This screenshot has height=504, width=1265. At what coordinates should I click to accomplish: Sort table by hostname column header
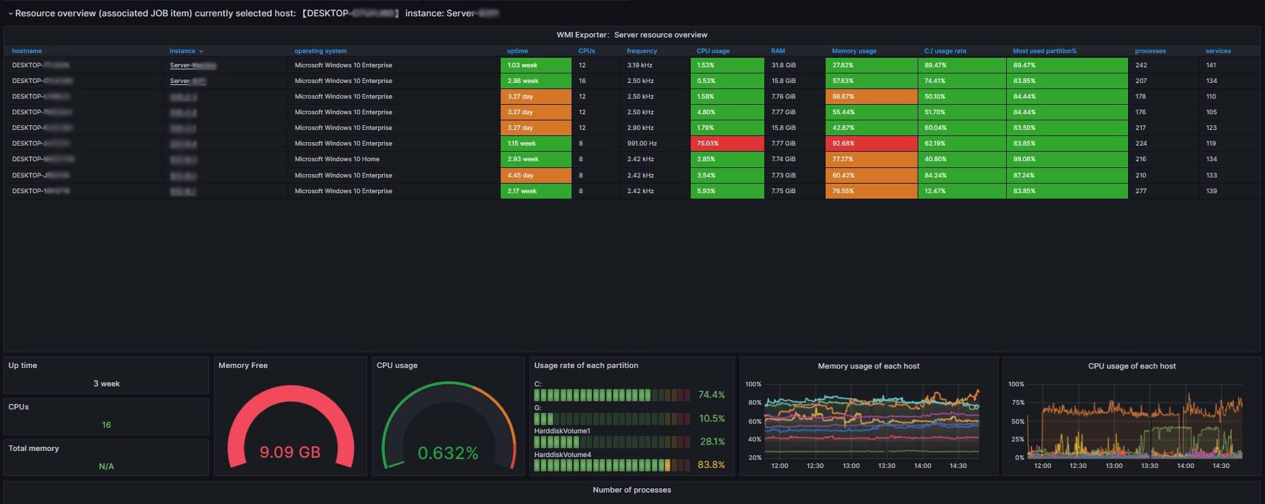click(27, 51)
